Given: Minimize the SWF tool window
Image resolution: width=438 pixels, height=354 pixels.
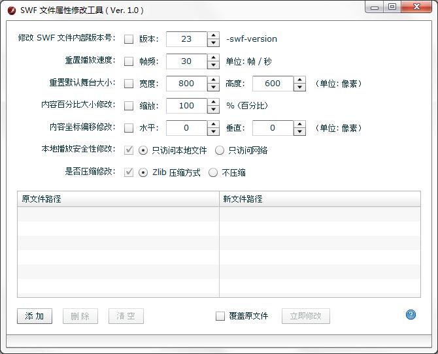Looking at the screenshot, I should (375, 7).
